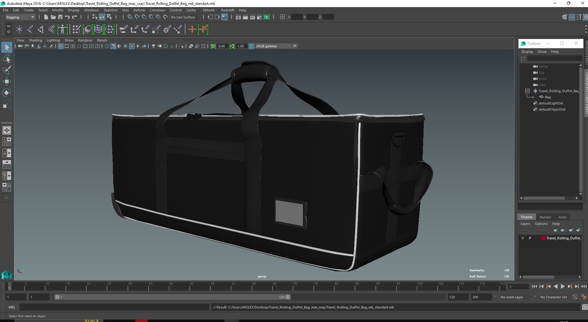This screenshot has height=322, width=588.
Task: Open the Skeleton menu
Action: (110, 10)
